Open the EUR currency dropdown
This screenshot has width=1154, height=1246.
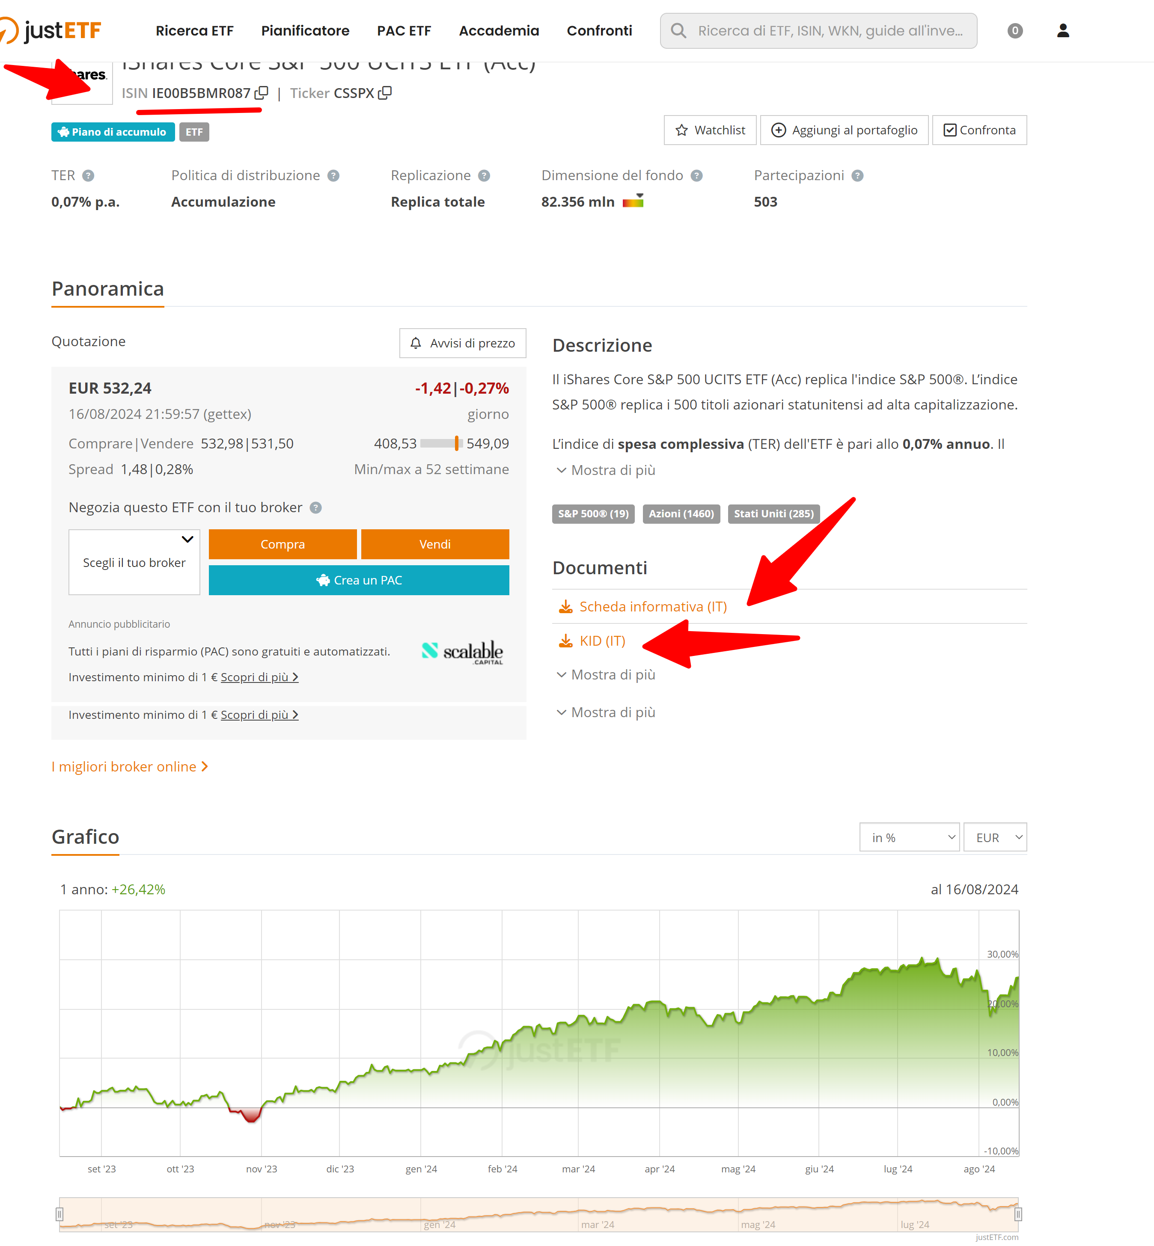click(995, 838)
